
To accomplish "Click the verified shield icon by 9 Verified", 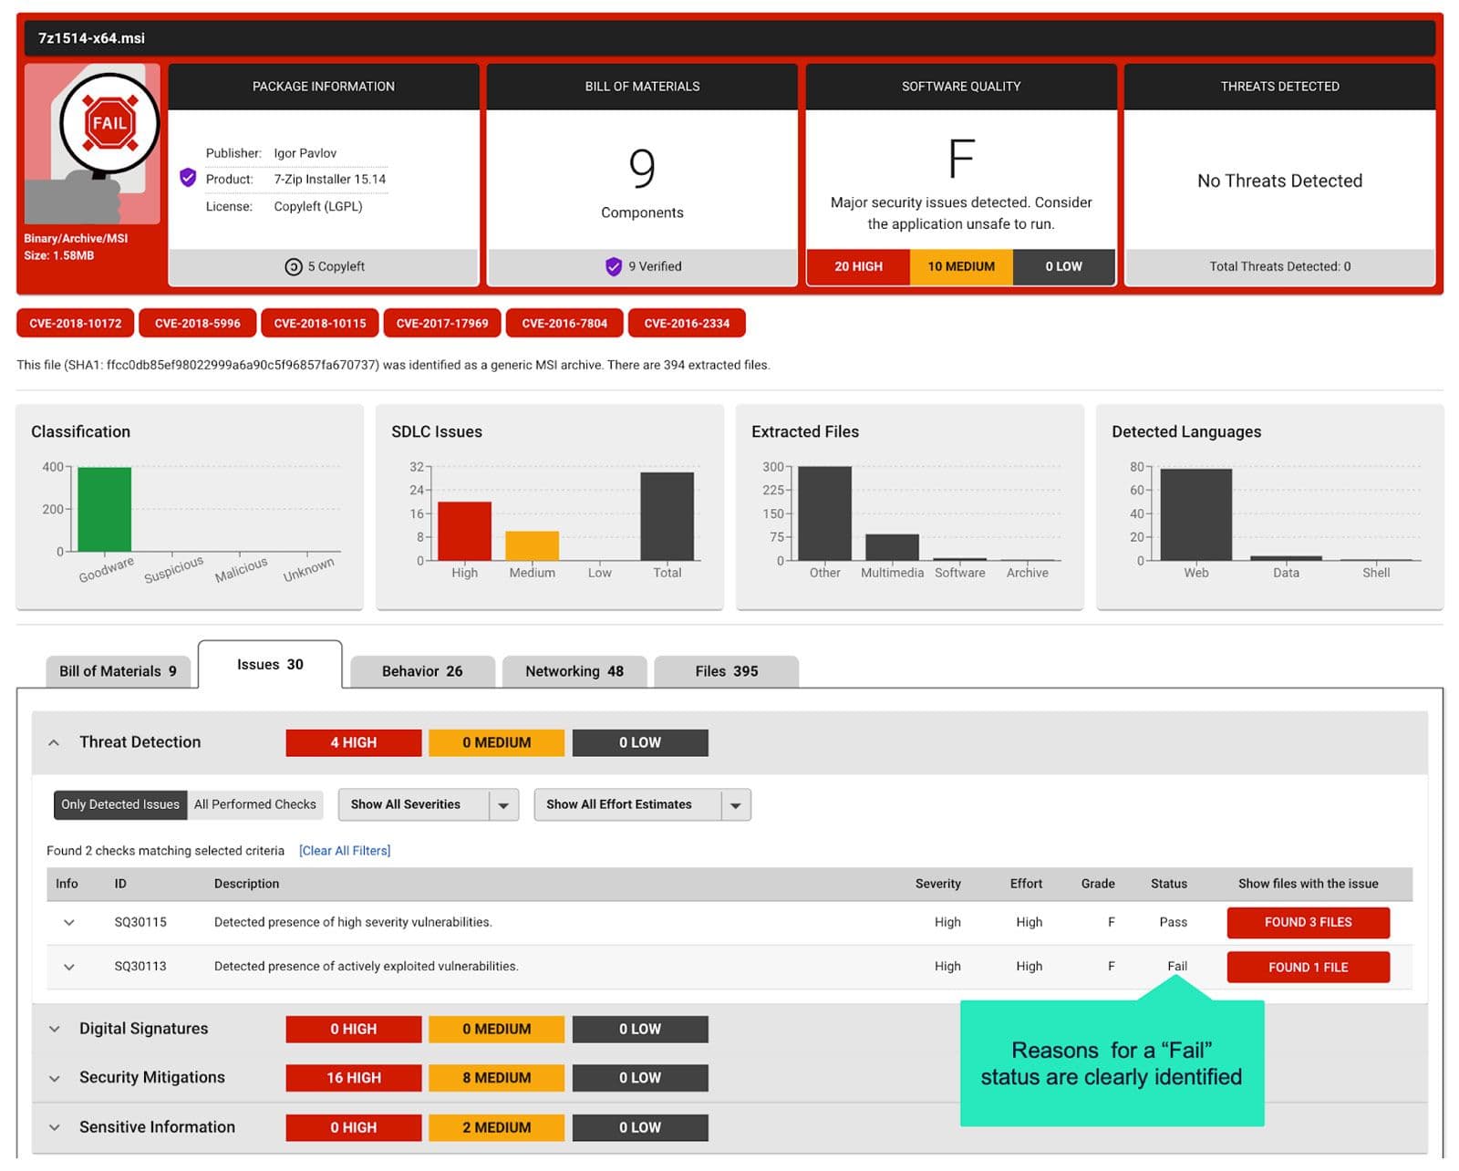I will click(x=614, y=266).
